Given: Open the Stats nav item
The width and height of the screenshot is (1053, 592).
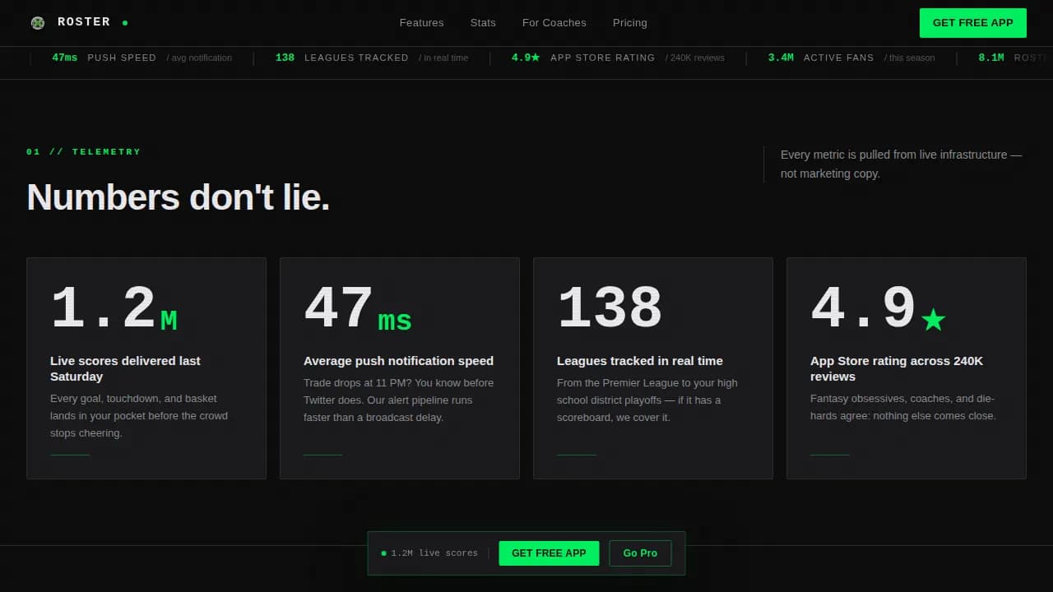Looking at the screenshot, I should click(x=483, y=23).
